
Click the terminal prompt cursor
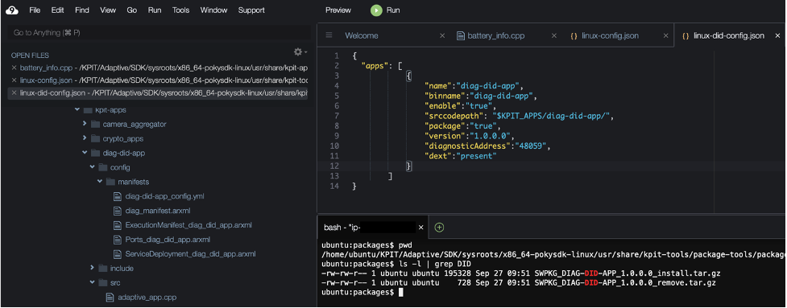pos(400,292)
